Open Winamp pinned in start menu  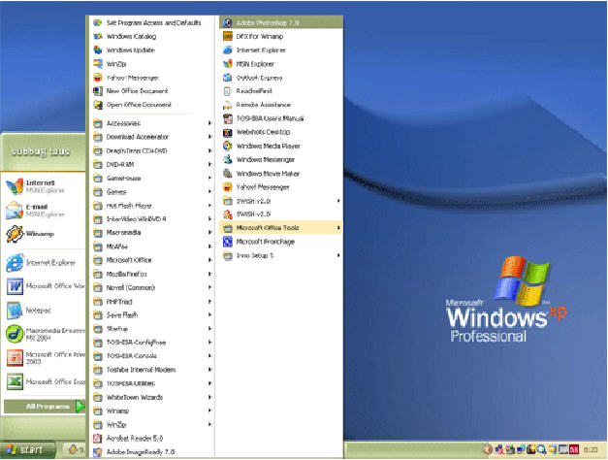[44, 234]
